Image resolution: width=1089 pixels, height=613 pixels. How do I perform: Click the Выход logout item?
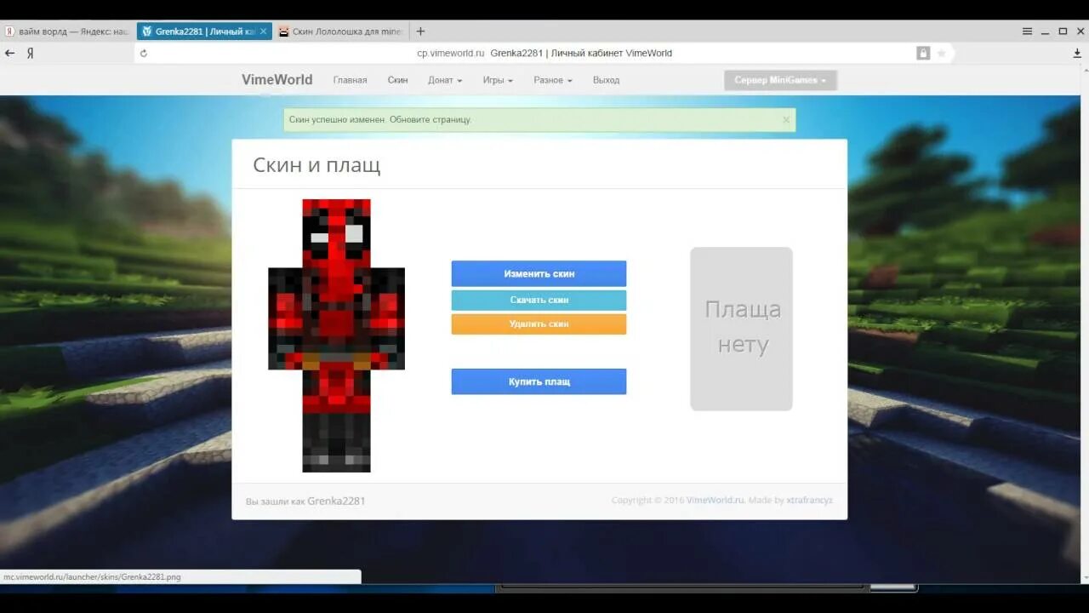[x=606, y=80]
